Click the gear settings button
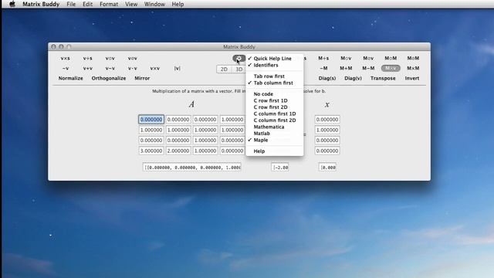The width and height of the screenshot is (494, 278). click(239, 59)
